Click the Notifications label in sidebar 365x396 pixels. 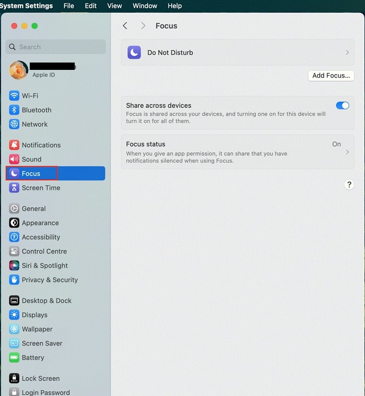[41, 145]
